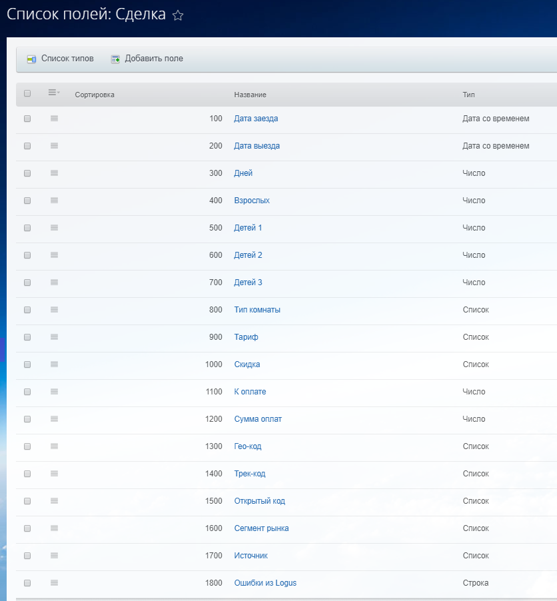
Task: Open the Сумма оплат field link
Action: coord(258,419)
